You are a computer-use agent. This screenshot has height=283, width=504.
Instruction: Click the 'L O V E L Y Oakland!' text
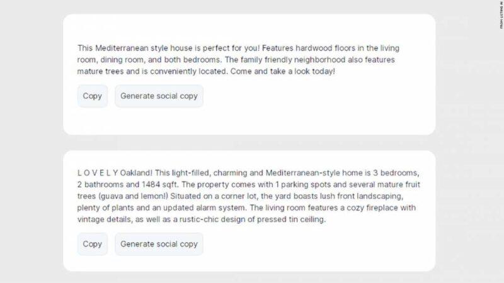pos(113,172)
